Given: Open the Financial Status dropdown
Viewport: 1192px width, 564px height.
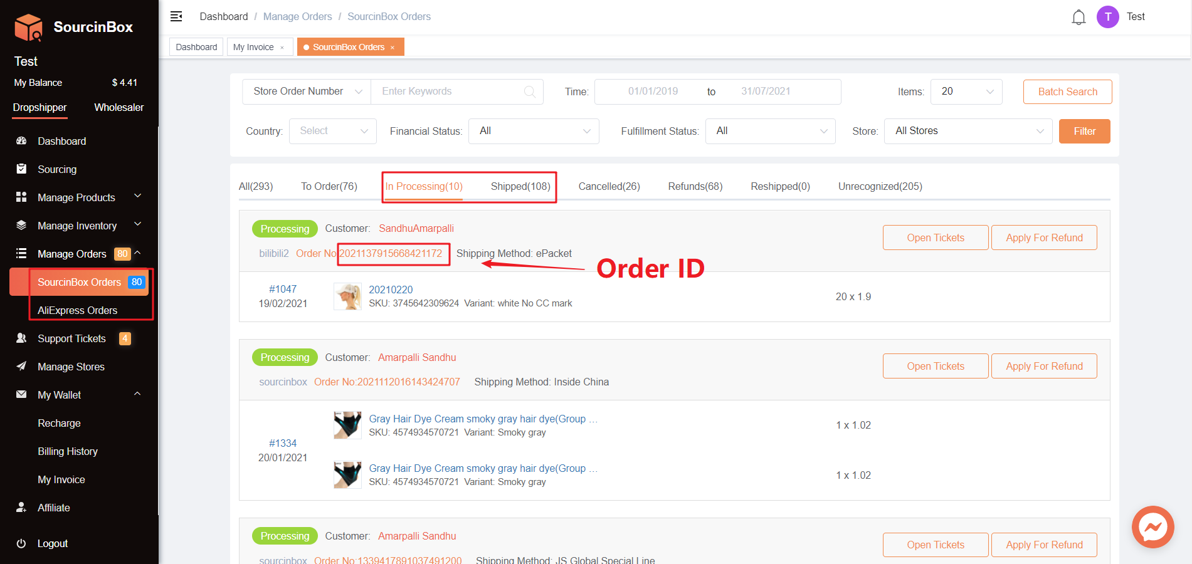Looking at the screenshot, I should [534, 131].
